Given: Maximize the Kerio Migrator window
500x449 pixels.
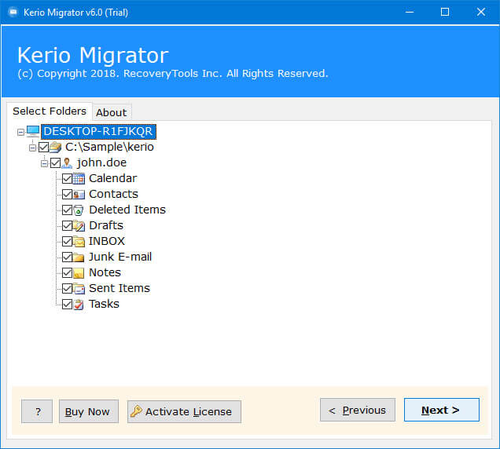Looking at the screenshot, I should 445,12.
